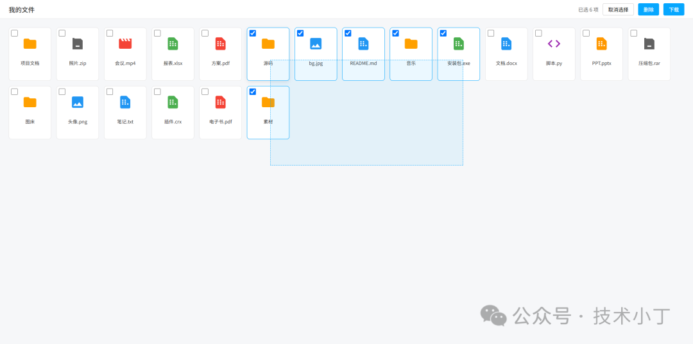Click the 插件.crx green file icon

point(173,102)
